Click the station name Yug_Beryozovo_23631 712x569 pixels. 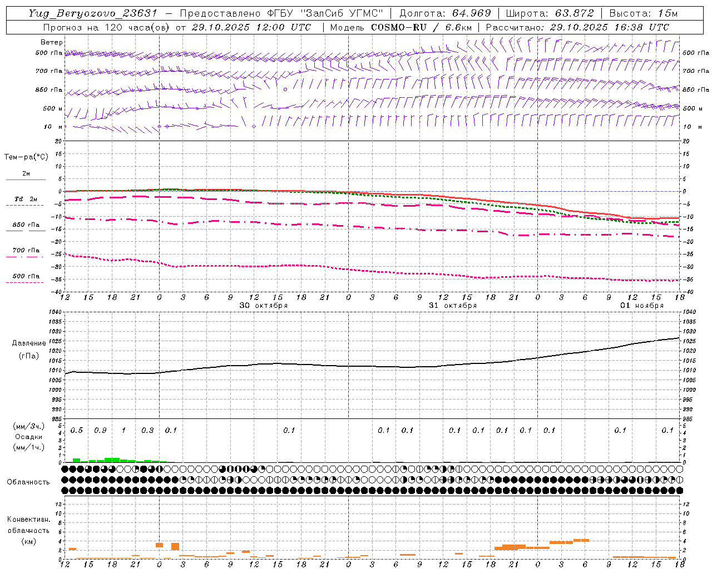[x=94, y=13]
